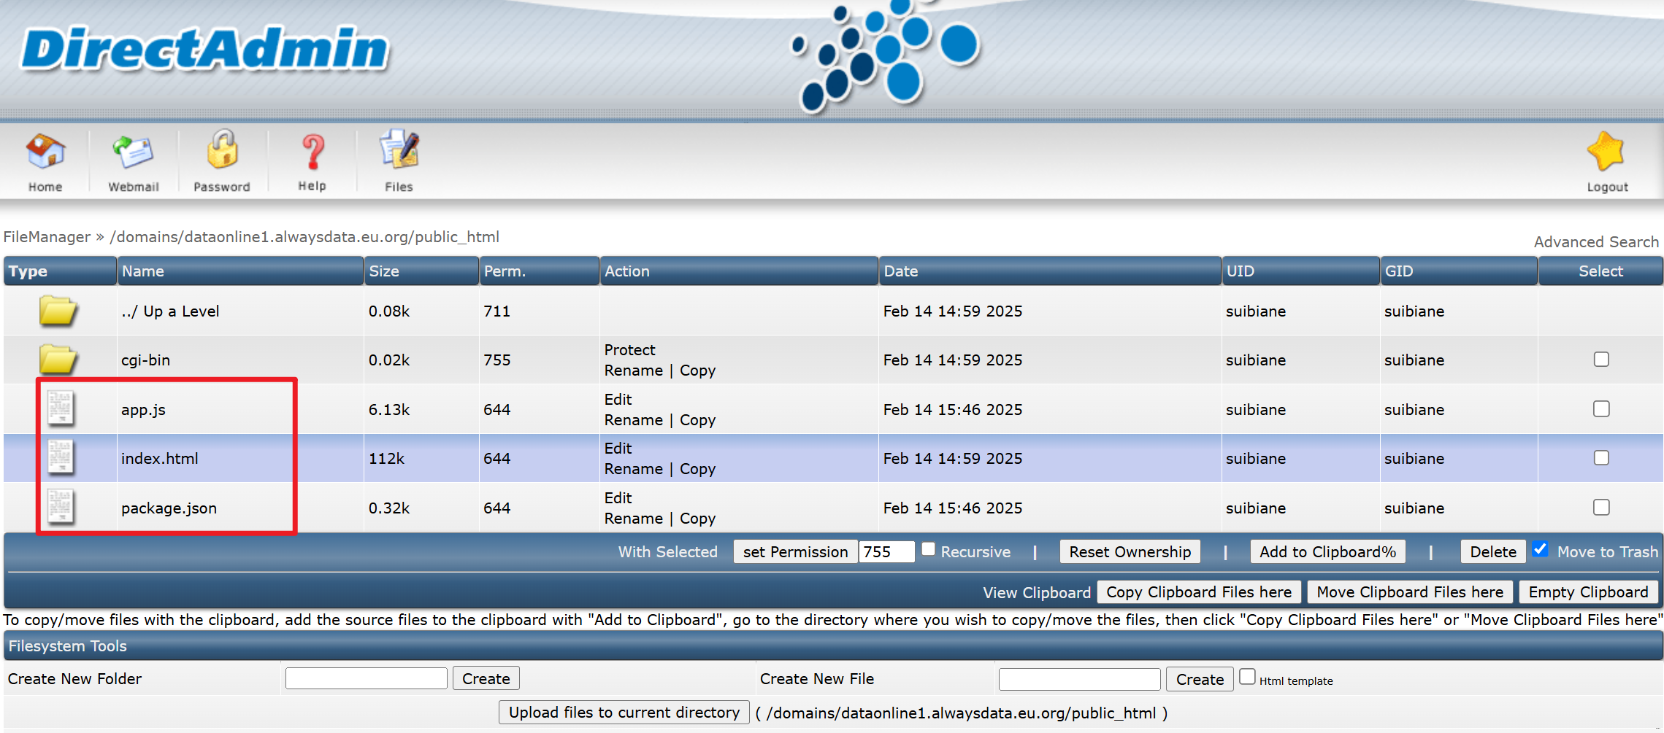Enable the Recursive permission checkbox

(928, 549)
